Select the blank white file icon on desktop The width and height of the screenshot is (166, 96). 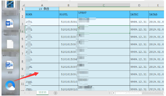[x=10, y=44]
